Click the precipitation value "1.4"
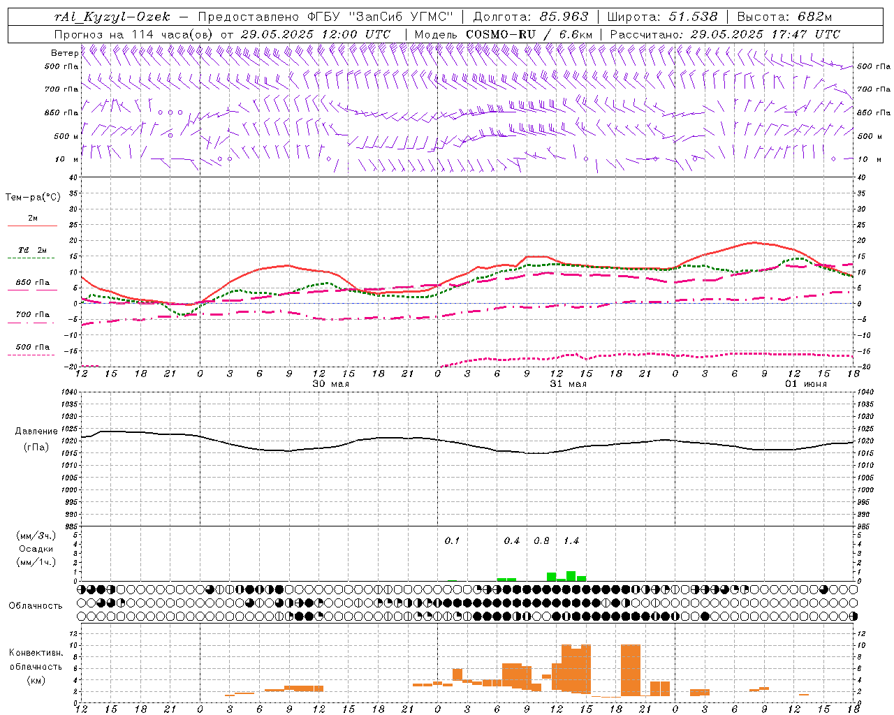The height and width of the screenshot is (715, 894). [x=571, y=541]
